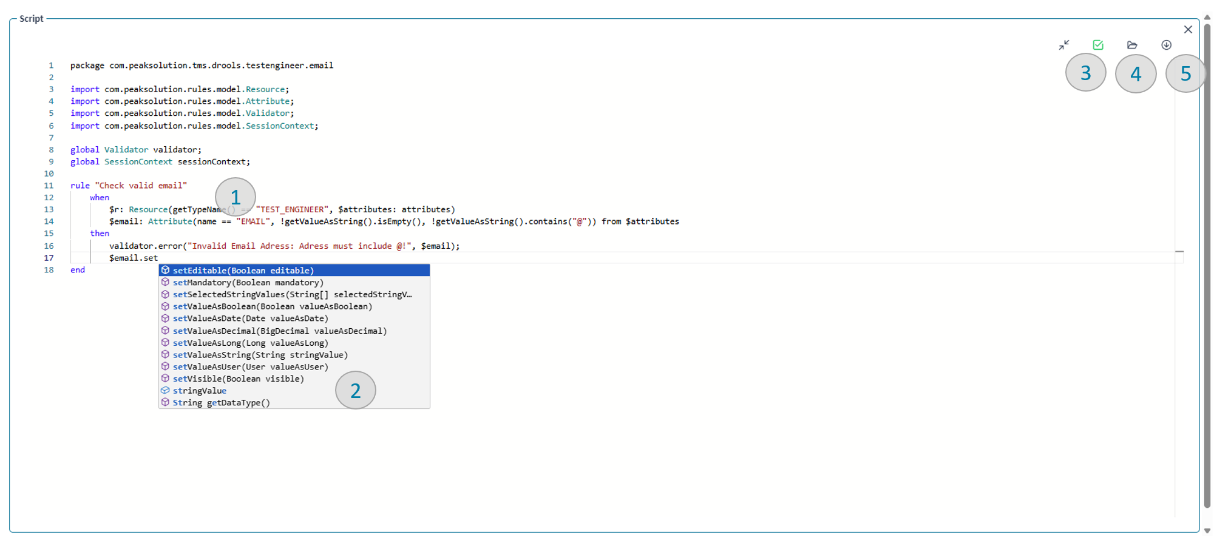
Task: Choose setValueAsDate(Date valueAsDate) suggestion
Action: pyautogui.click(x=294, y=318)
